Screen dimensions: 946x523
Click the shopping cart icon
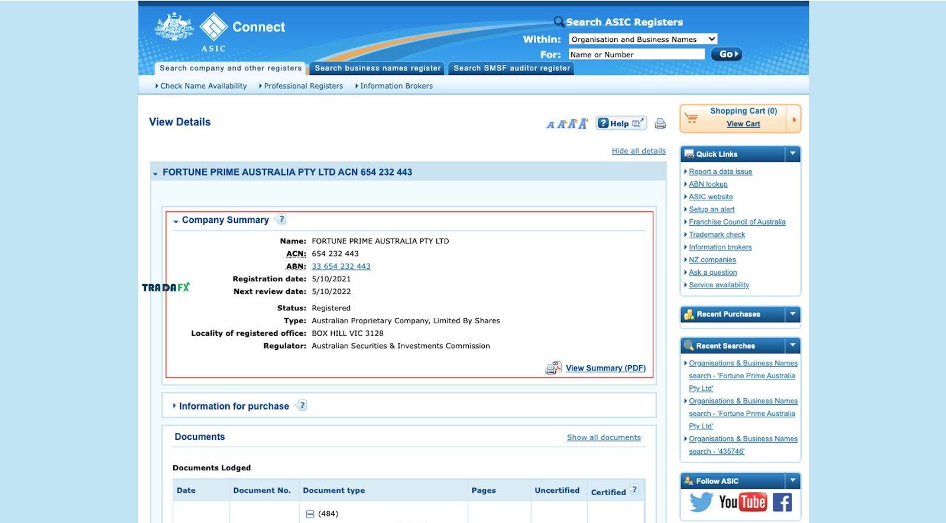(692, 118)
